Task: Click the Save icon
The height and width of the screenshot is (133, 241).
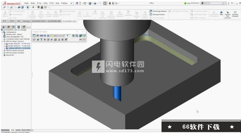Action: pos(90,3)
